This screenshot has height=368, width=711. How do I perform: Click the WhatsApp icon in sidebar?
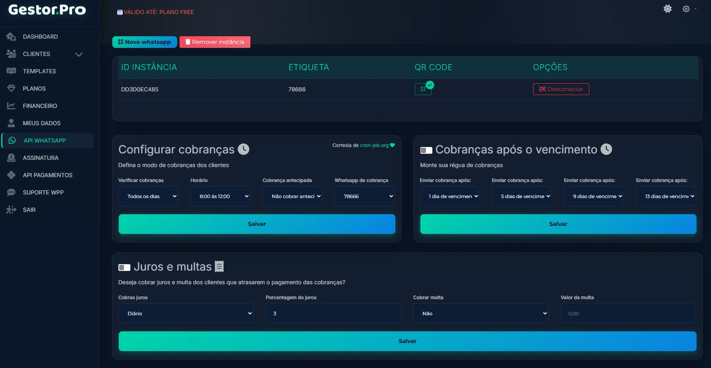pyautogui.click(x=12, y=141)
